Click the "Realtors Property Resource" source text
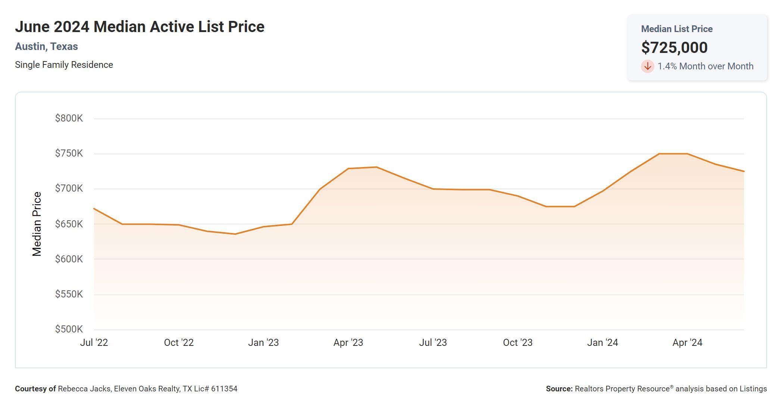The width and height of the screenshot is (782, 410). [x=622, y=389]
